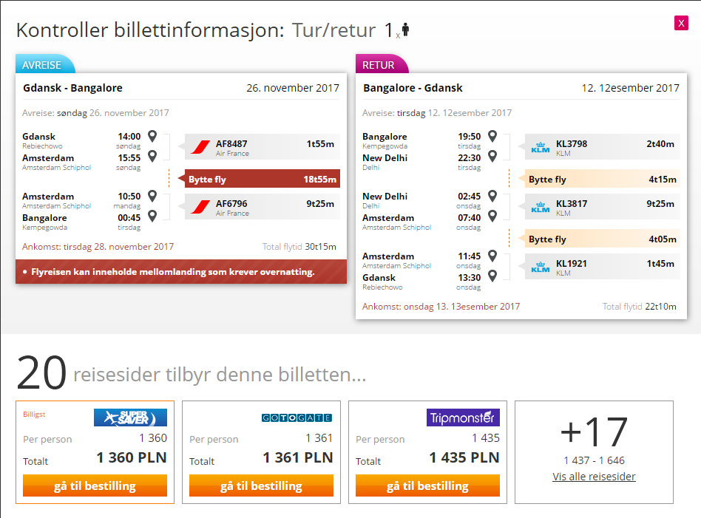Click the Tripmonster logo

[463, 418]
